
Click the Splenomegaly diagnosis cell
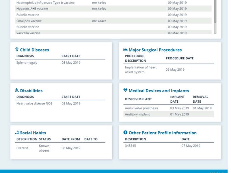(x=27, y=63)
